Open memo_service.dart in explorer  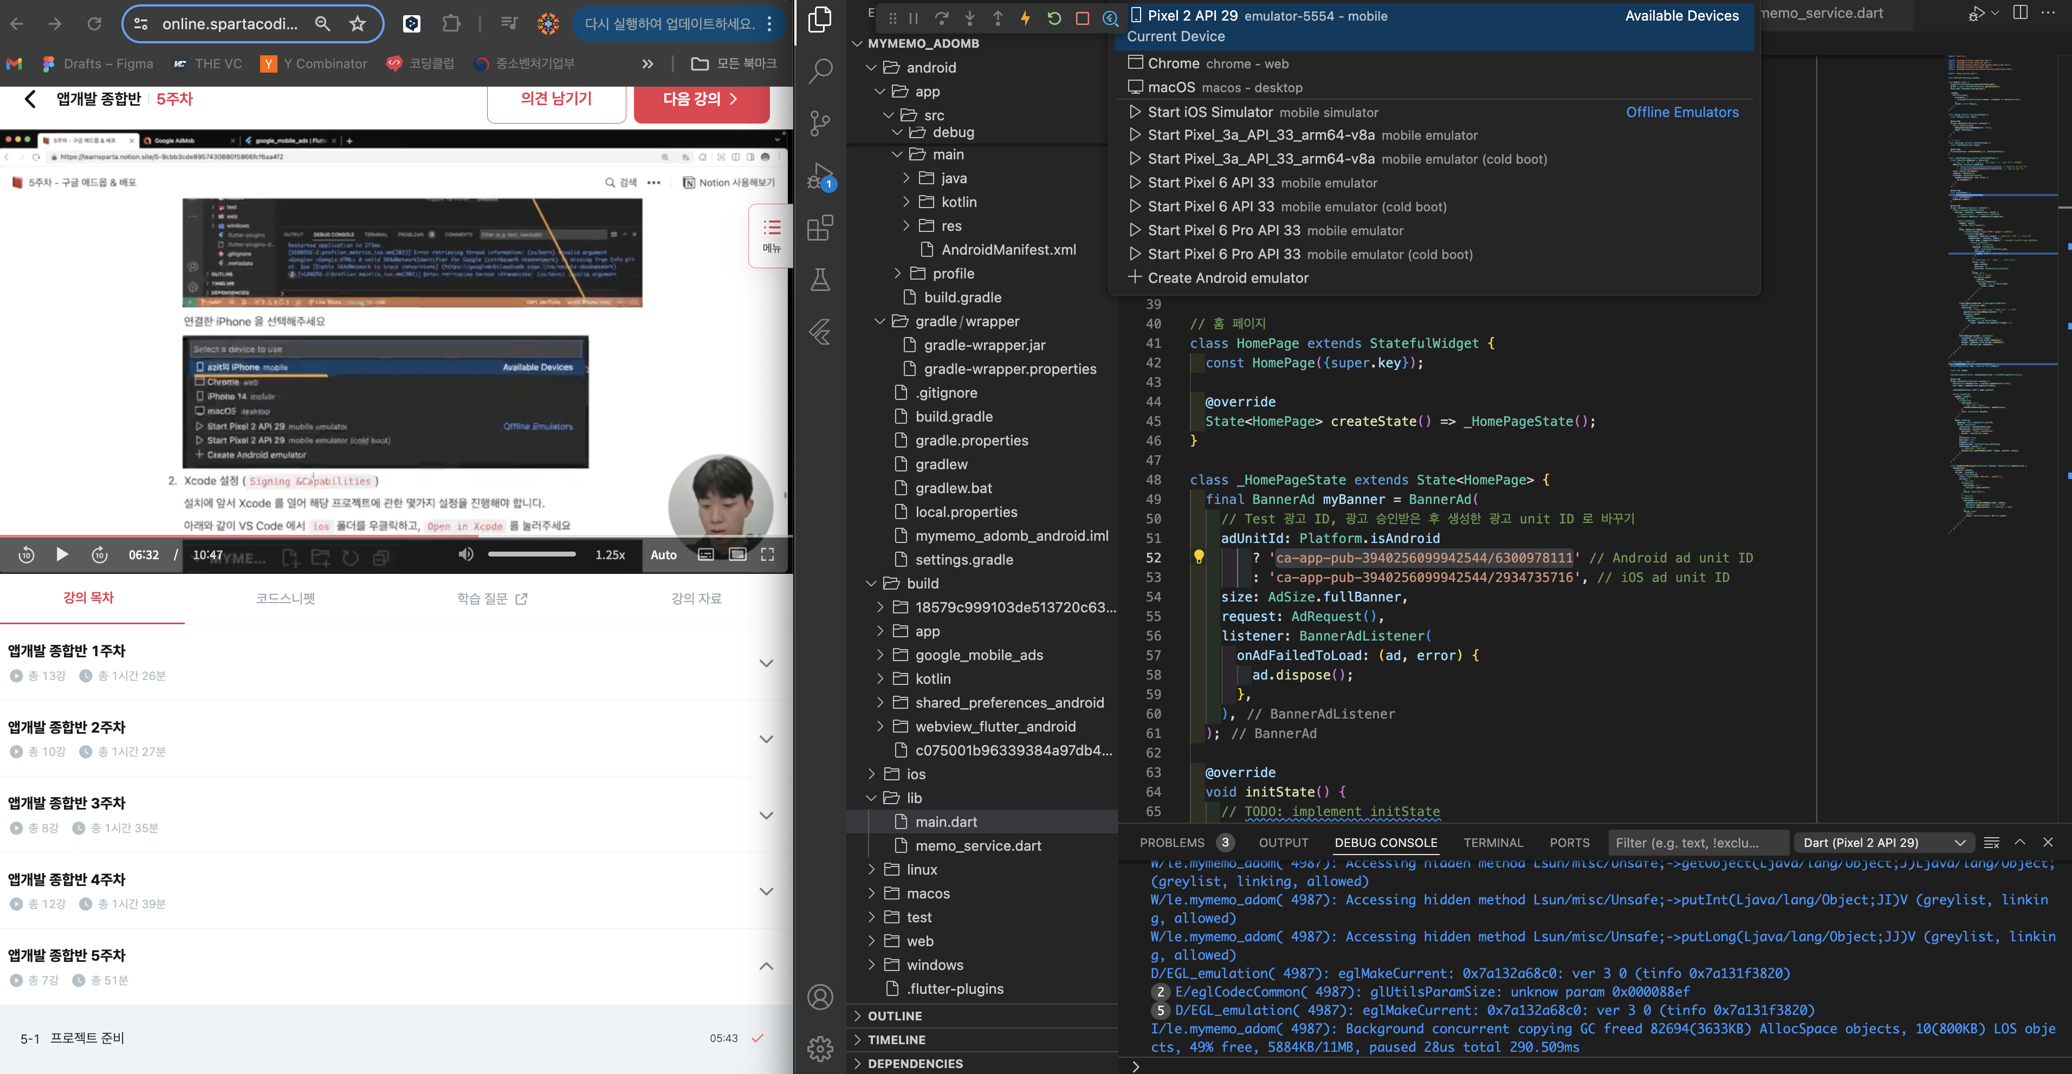pyautogui.click(x=978, y=845)
